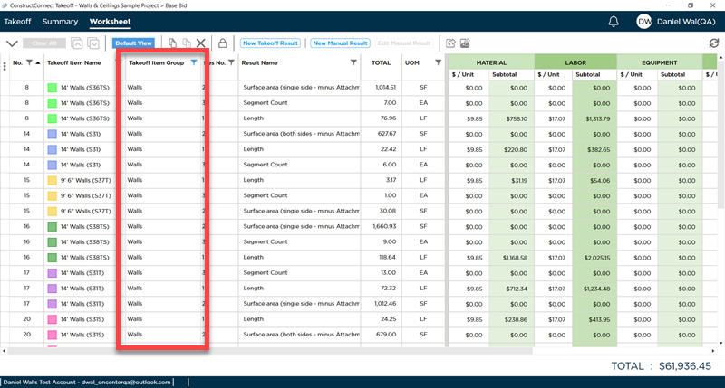Click material subtotal $758.10
Viewport: 725px width, 388px height.
pyautogui.click(x=517, y=118)
